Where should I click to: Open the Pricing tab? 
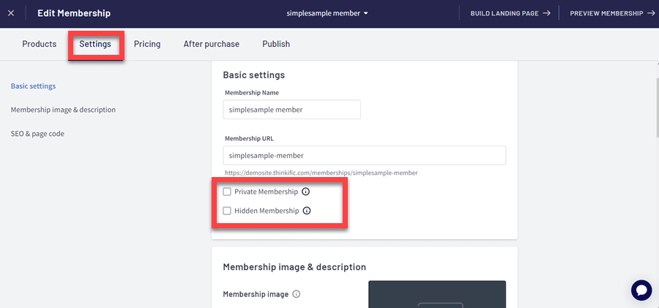147,44
